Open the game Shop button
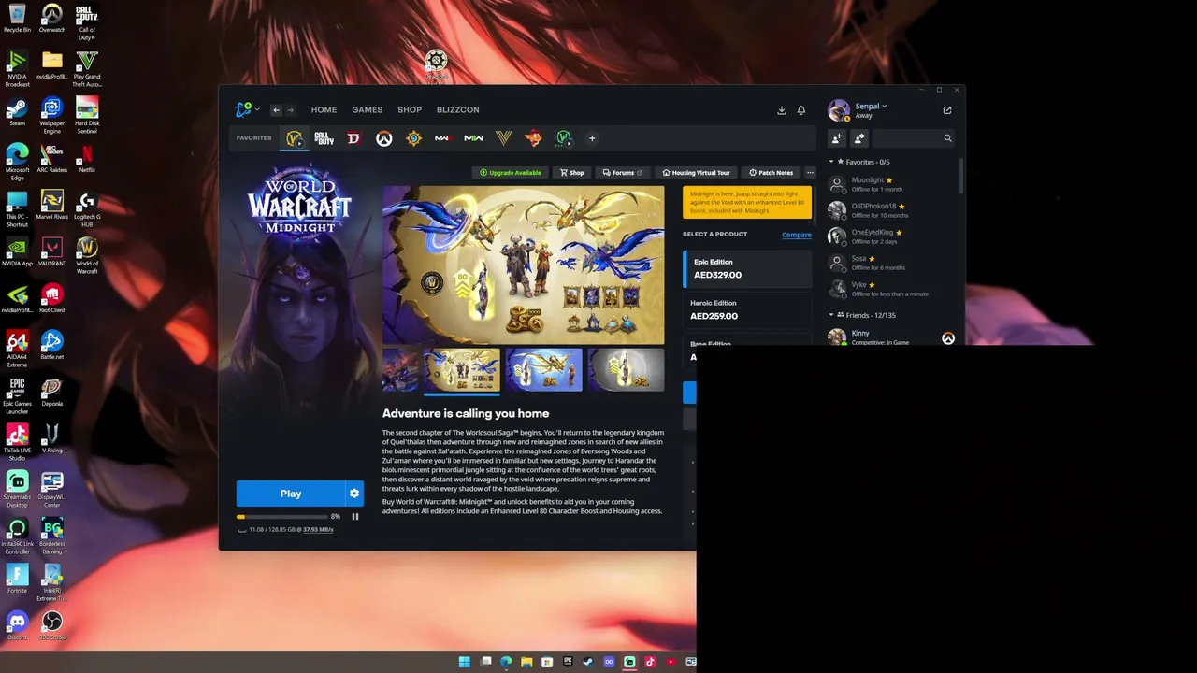Screen dimensions: 1197x673 point(572,173)
